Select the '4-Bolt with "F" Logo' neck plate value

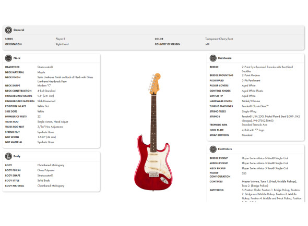pyautogui.click(x=253, y=130)
